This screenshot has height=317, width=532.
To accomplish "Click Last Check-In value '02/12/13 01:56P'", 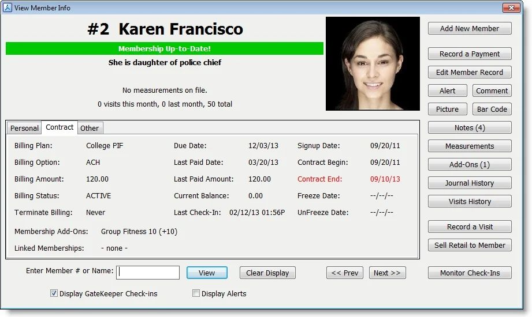I will point(257,212).
